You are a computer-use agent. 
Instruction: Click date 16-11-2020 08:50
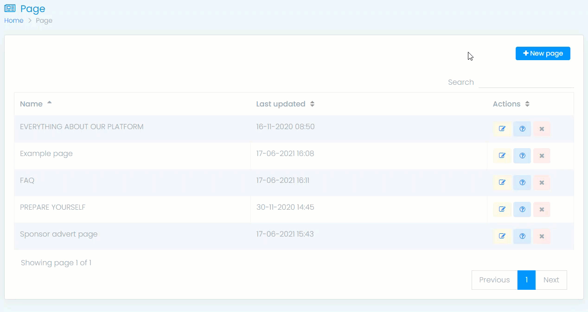click(x=286, y=126)
